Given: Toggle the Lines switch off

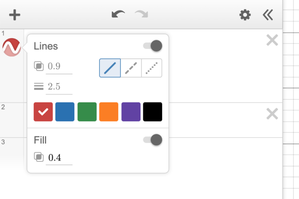Looking at the screenshot, I should [153, 46].
